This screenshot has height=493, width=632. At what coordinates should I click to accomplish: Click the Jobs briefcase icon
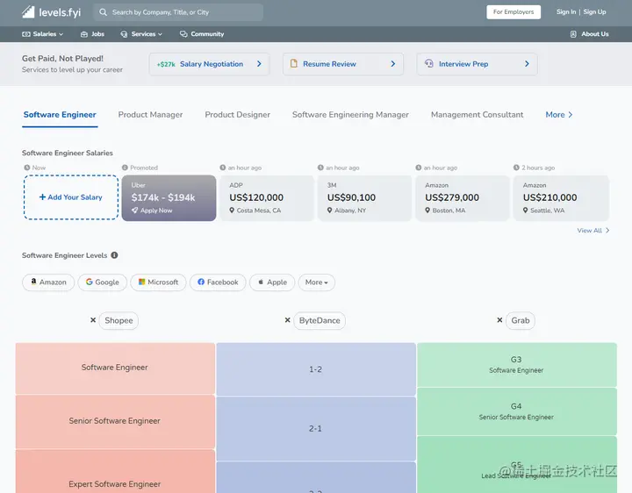[84, 34]
